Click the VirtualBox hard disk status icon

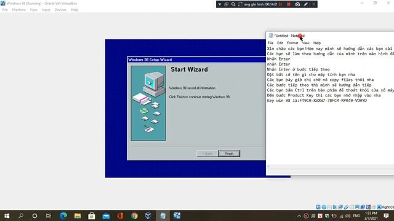(318, 207)
